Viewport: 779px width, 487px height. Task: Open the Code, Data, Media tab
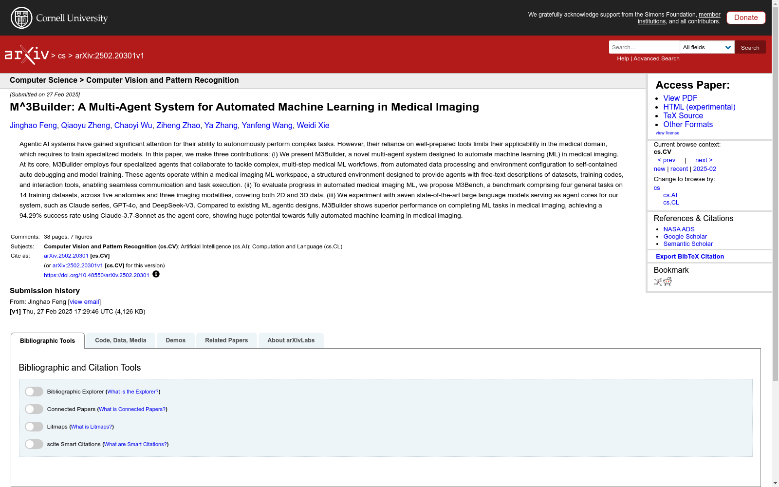pyautogui.click(x=121, y=340)
